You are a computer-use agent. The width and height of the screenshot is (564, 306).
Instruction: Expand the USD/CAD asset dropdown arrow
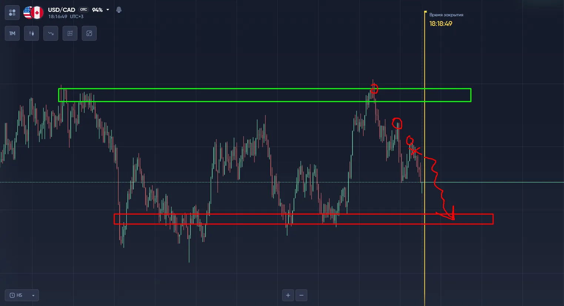(x=108, y=10)
